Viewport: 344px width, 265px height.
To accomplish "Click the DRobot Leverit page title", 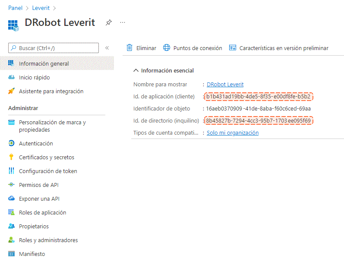I will 60,22.
